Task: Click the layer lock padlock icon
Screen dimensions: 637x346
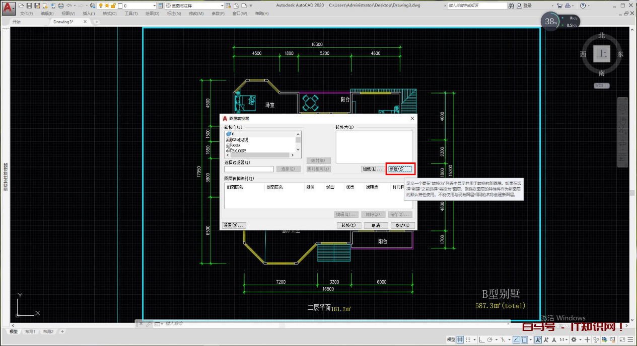Action: pos(113,5)
